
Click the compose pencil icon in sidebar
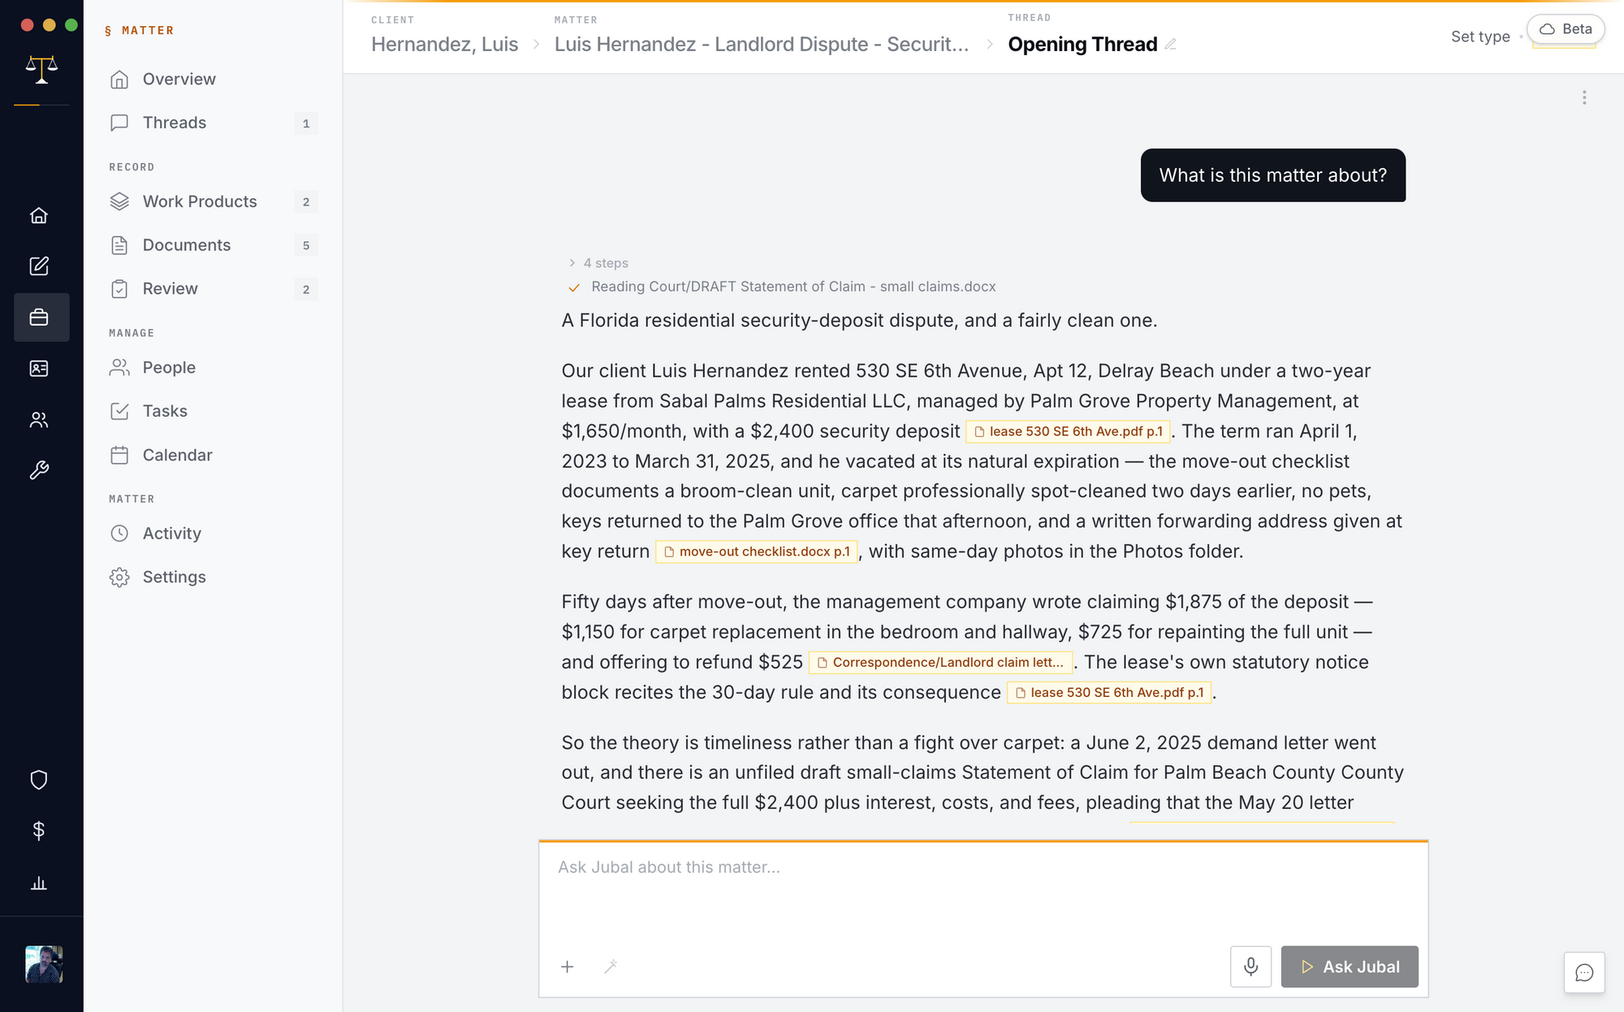pyautogui.click(x=39, y=266)
